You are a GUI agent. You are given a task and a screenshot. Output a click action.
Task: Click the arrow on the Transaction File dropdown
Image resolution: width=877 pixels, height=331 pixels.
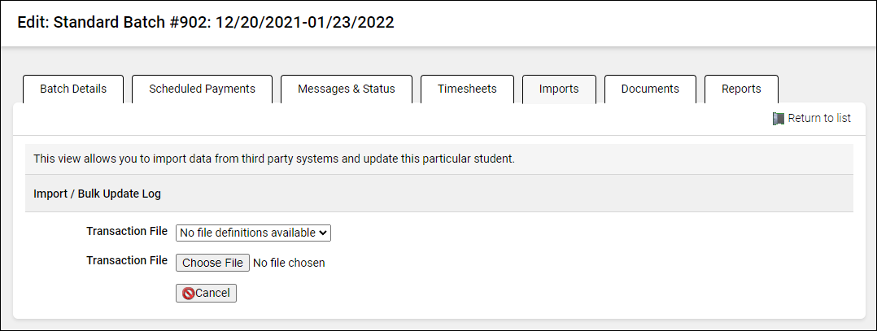pos(324,233)
